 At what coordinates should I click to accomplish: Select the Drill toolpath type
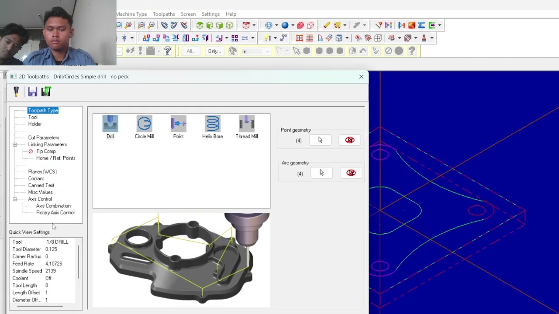pyautogui.click(x=110, y=127)
